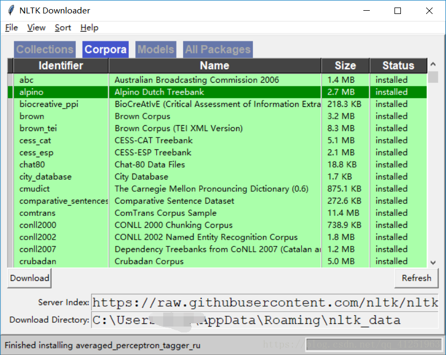Click 'Comparative Sentence Dataset' name cell
The width and height of the screenshot is (446, 355).
[x=174, y=201]
